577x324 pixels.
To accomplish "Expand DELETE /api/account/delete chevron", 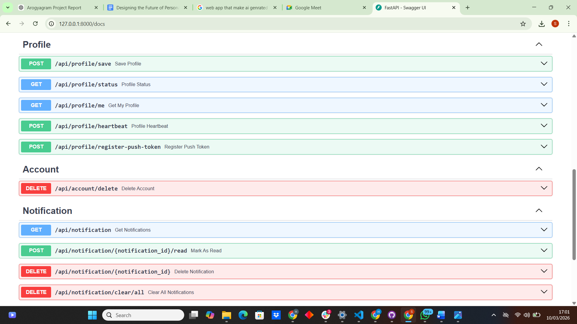I will coord(544,188).
